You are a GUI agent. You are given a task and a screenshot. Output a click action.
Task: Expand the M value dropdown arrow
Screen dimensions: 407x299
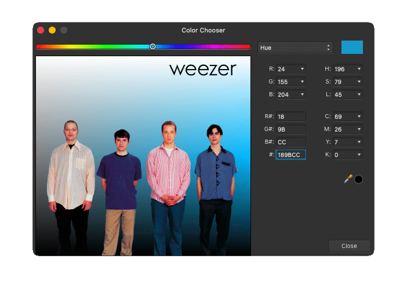point(359,129)
